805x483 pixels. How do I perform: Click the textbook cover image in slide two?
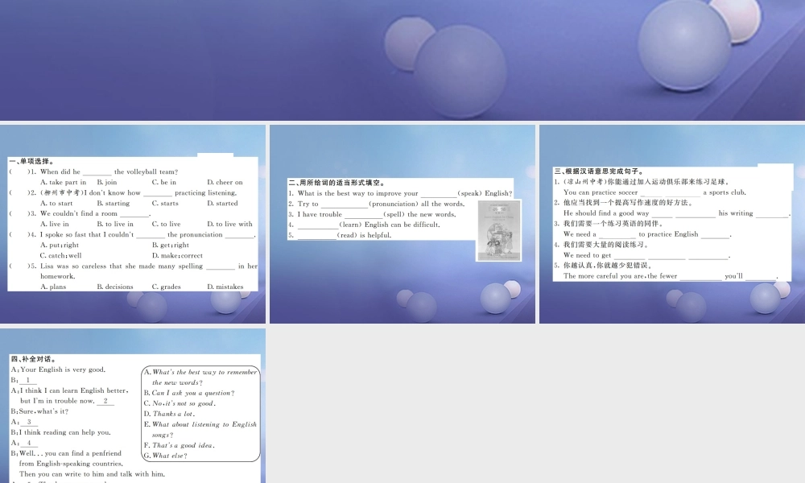point(498,230)
